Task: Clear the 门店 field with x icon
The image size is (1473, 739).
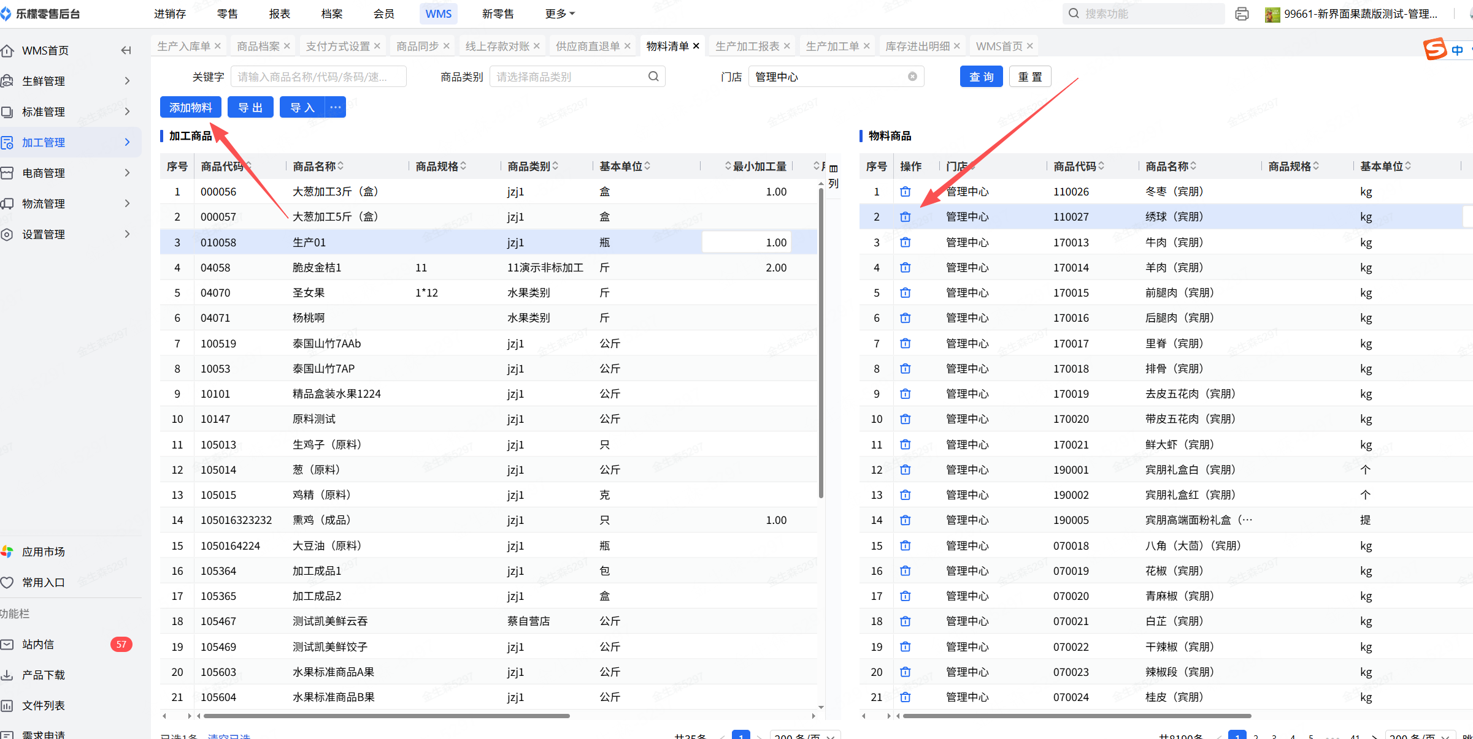Action: click(912, 77)
